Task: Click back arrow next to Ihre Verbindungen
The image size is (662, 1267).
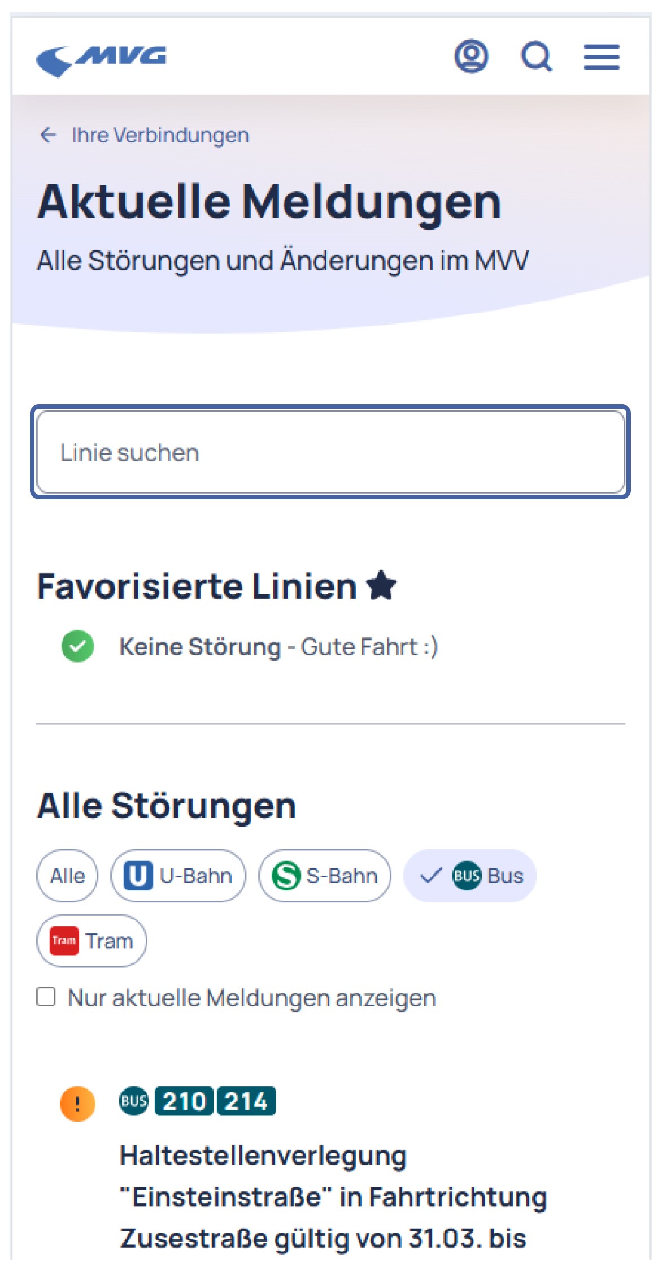Action: coord(49,135)
